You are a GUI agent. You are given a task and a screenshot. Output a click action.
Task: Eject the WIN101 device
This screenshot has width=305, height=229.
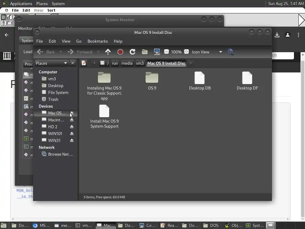tap(72, 134)
